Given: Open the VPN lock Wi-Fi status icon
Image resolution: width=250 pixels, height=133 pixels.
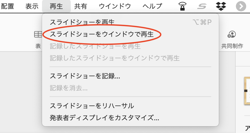Looking at the screenshot, I should tap(182, 6).
